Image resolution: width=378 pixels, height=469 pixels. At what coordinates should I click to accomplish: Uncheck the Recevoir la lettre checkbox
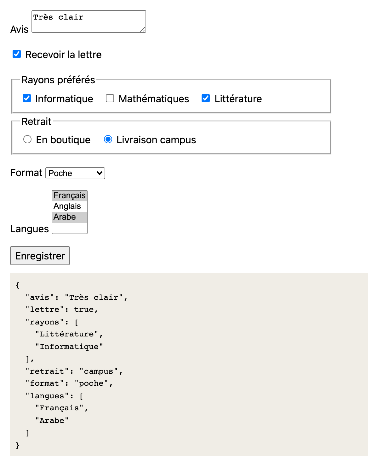click(17, 54)
